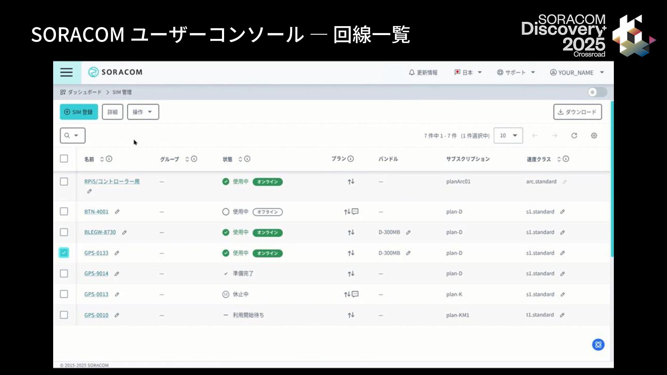The width and height of the screenshot is (667, 375).
Task: Check the BLEGW-8730 row
Action: point(64,232)
